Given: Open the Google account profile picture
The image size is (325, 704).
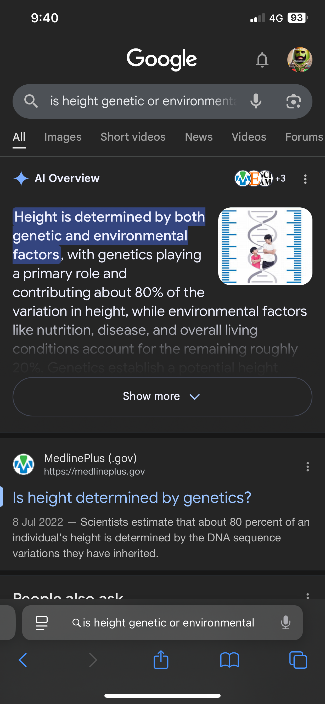Looking at the screenshot, I should pyautogui.click(x=300, y=59).
